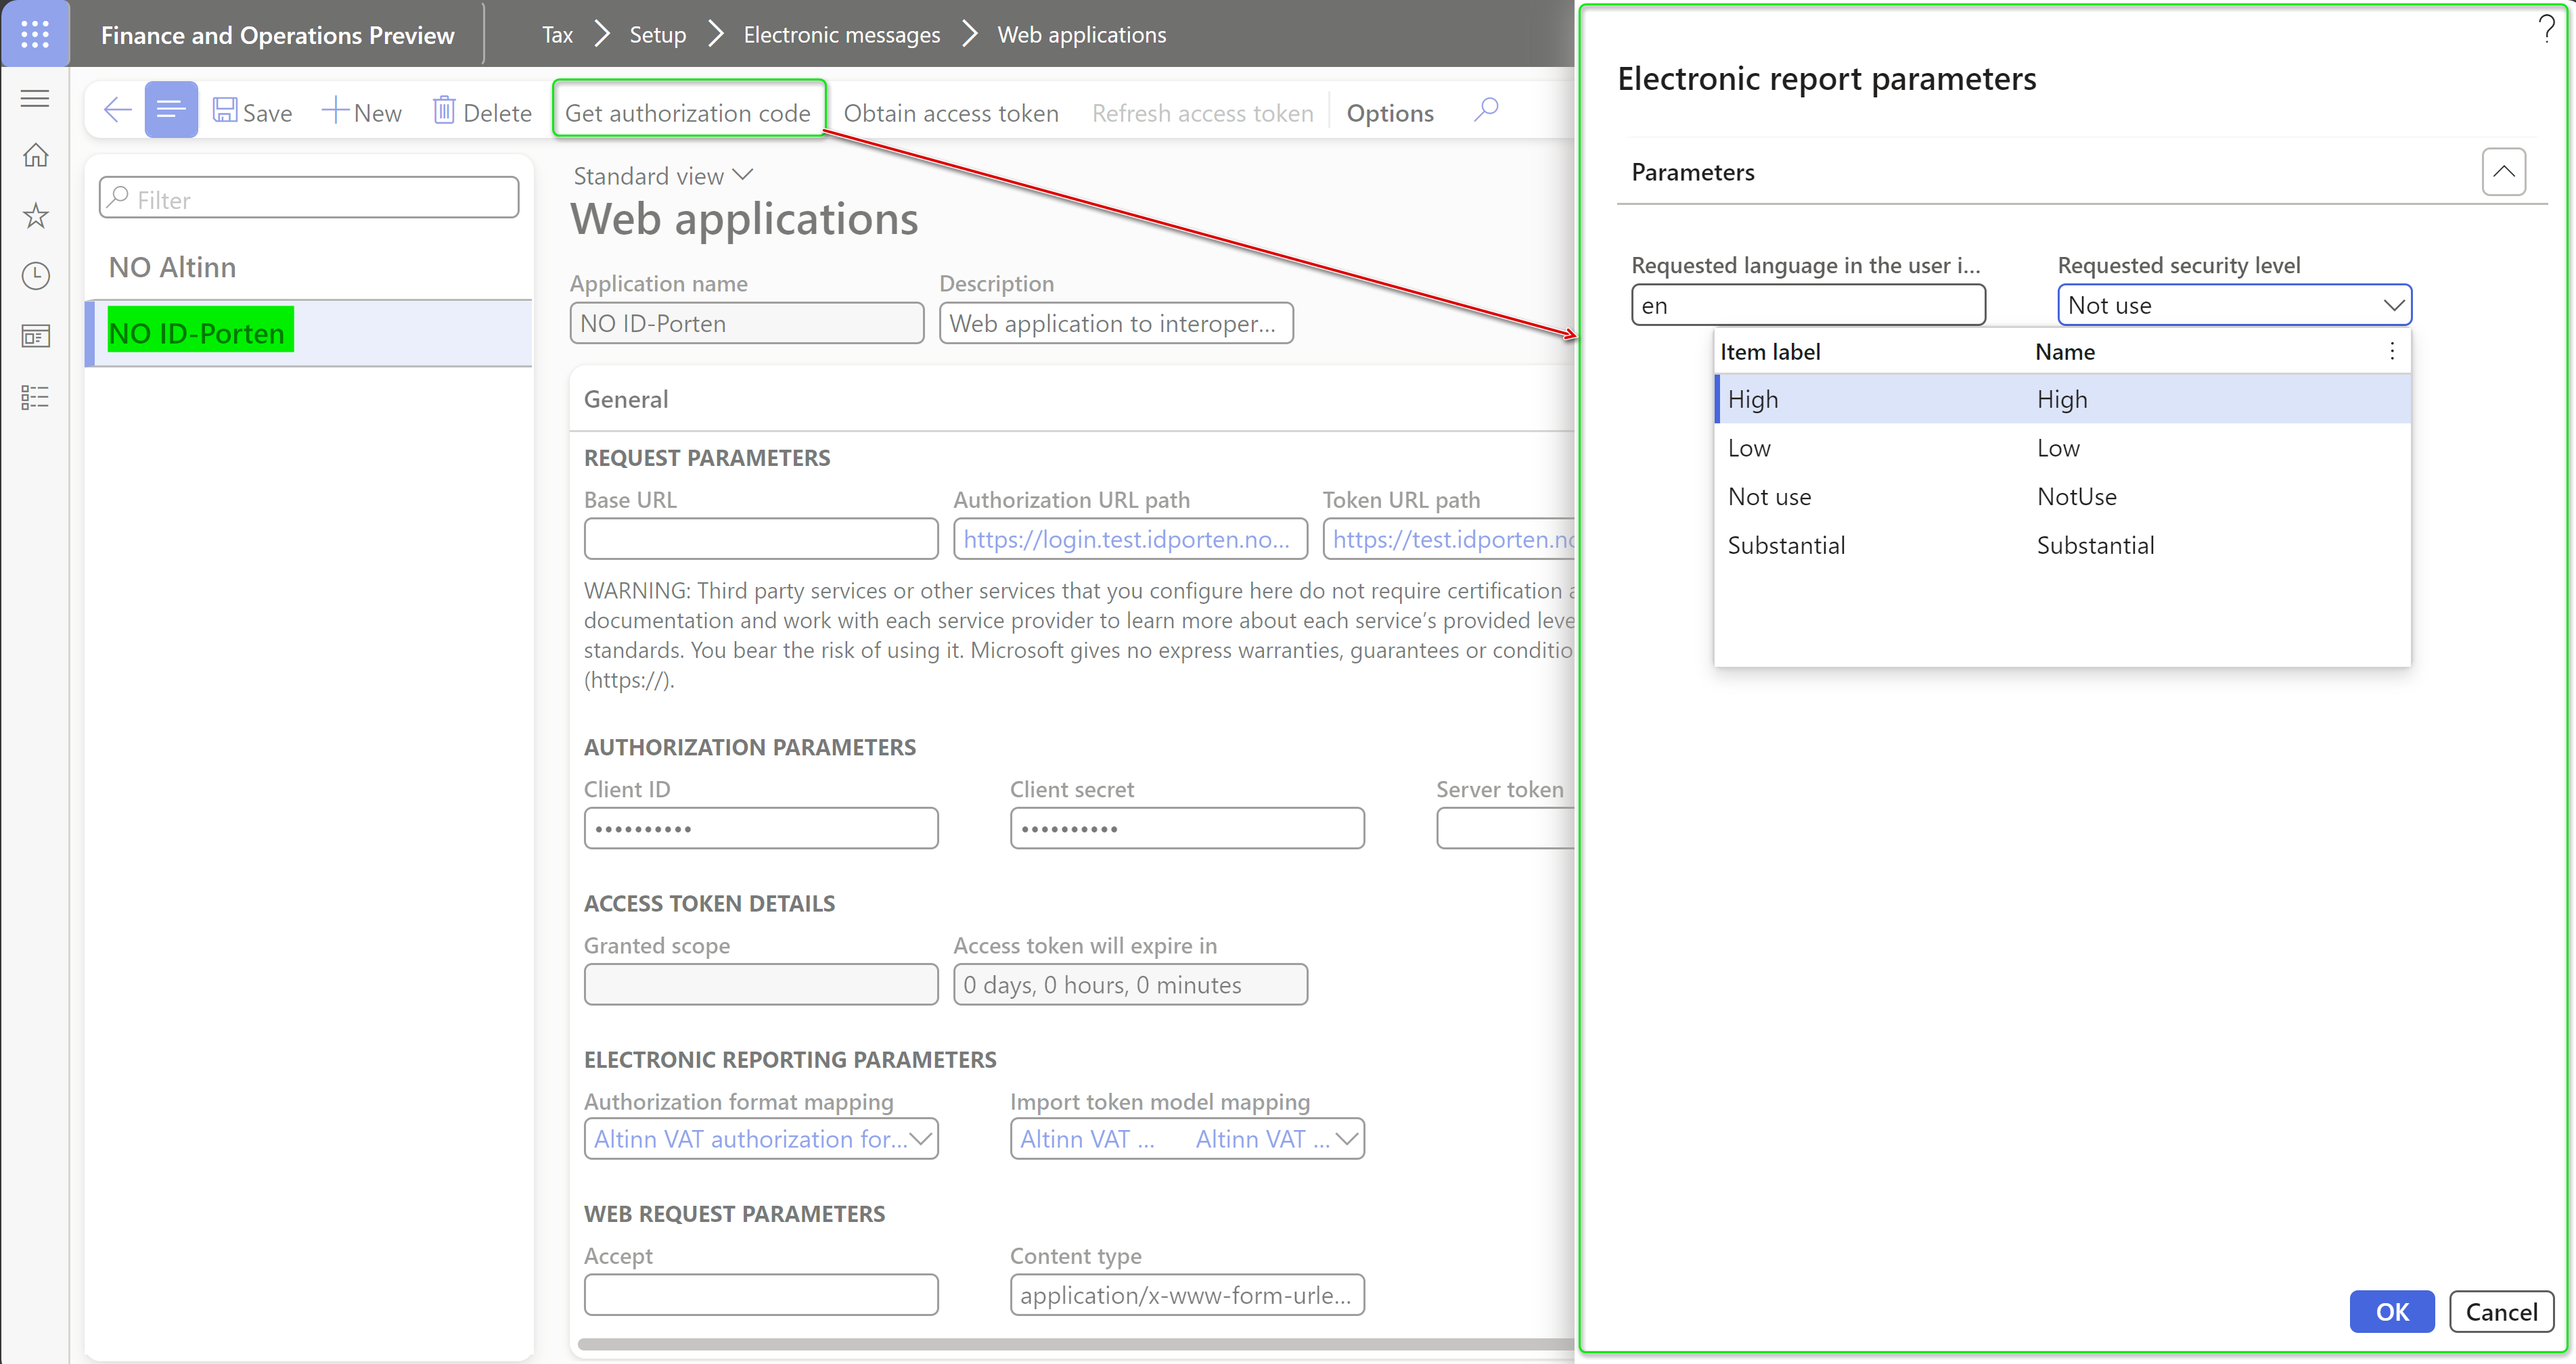The width and height of the screenshot is (2576, 1364).
Task: Click the back arrow in action pane
Action: click(118, 110)
